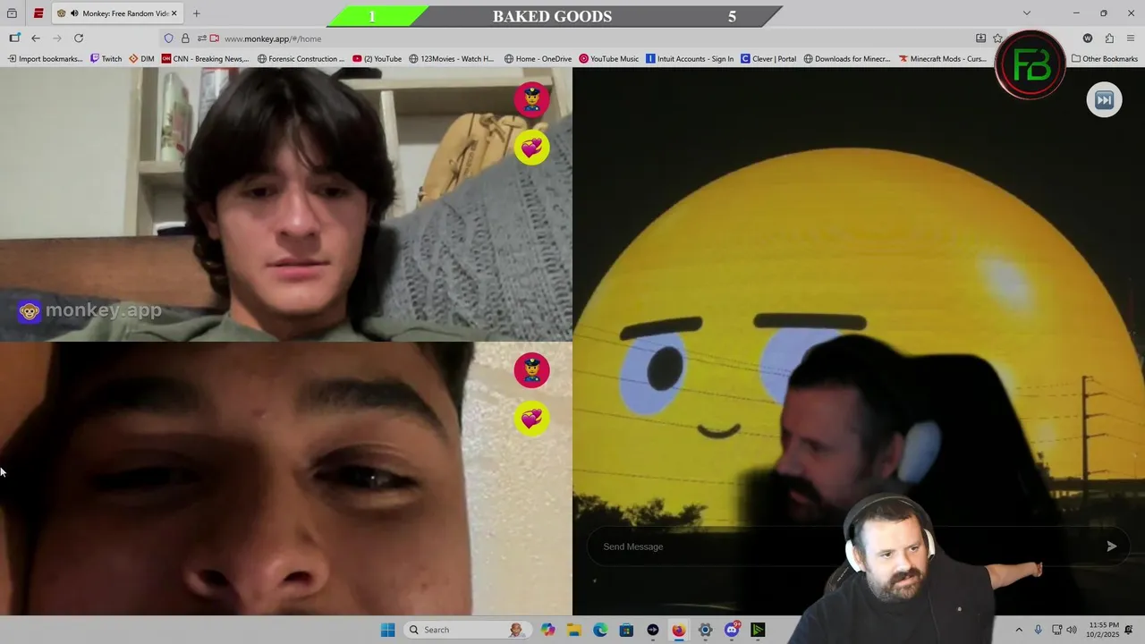Open the Windows Start menu
The width and height of the screenshot is (1145, 644).
coord(387,630)
